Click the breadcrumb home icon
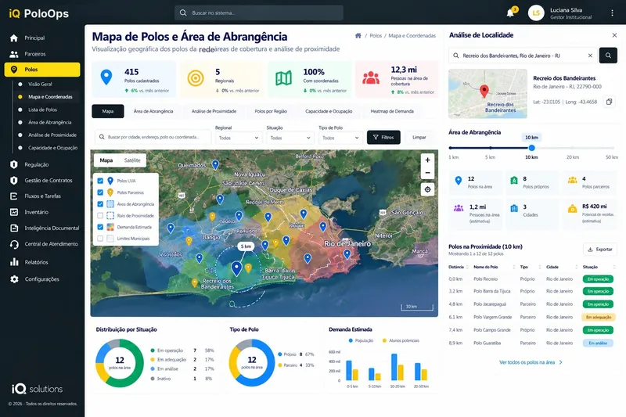626x417 pixels. (358, 35)
